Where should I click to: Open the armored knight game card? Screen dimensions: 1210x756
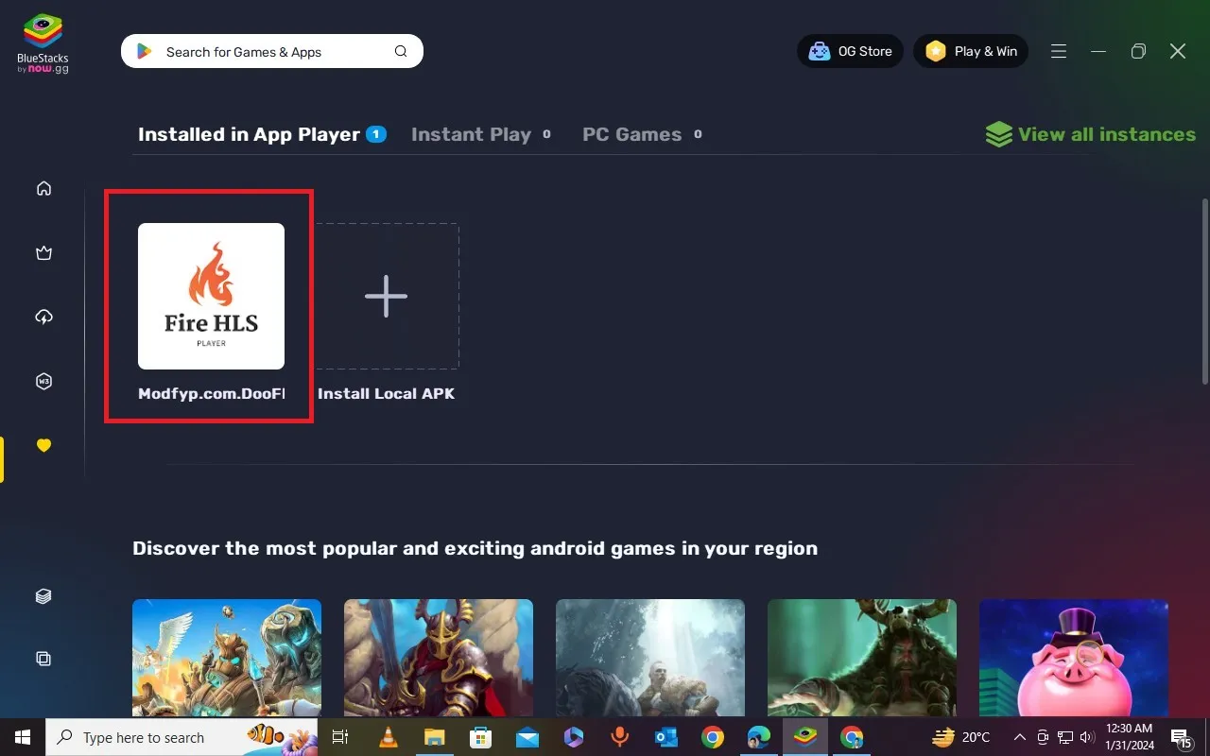pyautogui.click(x=439, y=656)
